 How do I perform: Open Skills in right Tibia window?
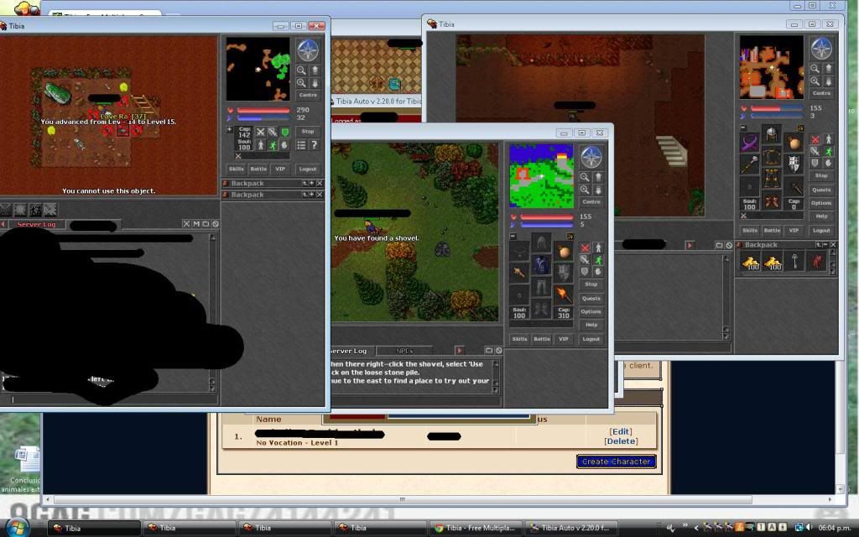(x=750, y=230)
